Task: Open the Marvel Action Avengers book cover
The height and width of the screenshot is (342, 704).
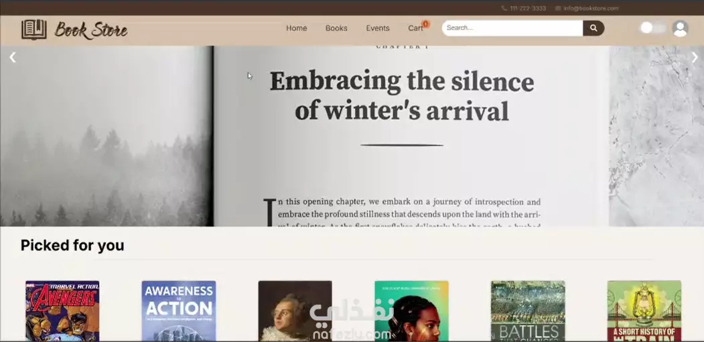Action: (x=62, y=311)
